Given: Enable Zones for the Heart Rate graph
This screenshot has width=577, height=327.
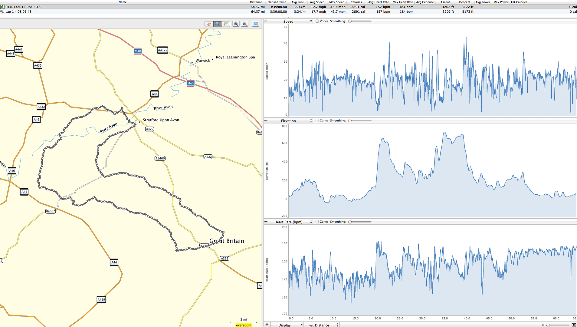Looking at the screenshot, I should point(317,221).
